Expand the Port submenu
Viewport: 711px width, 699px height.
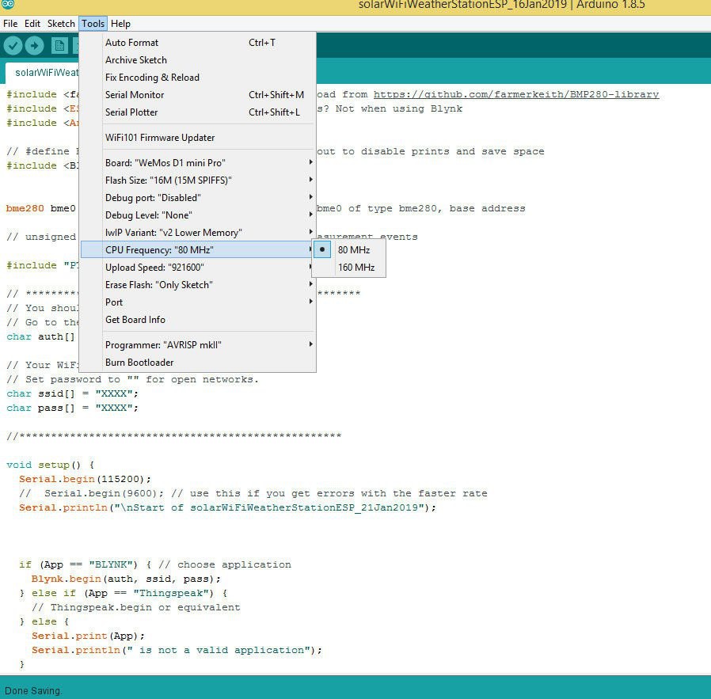(197, 302)
